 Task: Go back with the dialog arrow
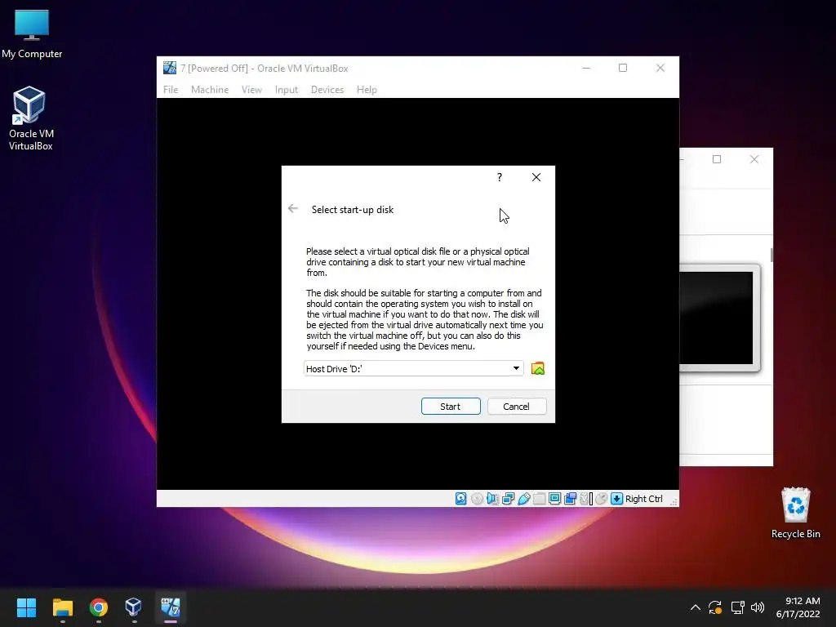point(293,208)
